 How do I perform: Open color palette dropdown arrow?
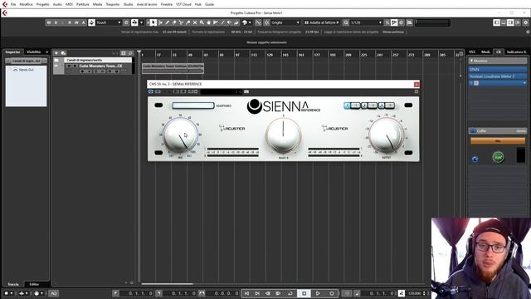click(x=250, y=22)
